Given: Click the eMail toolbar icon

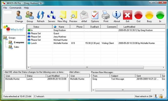Looking at the screenshot, I should pos(84,16).
